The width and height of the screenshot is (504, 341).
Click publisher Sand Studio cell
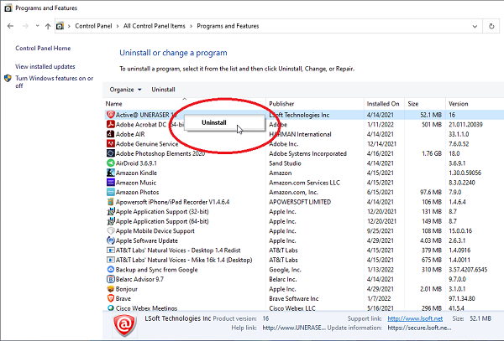tap(285, 163)
